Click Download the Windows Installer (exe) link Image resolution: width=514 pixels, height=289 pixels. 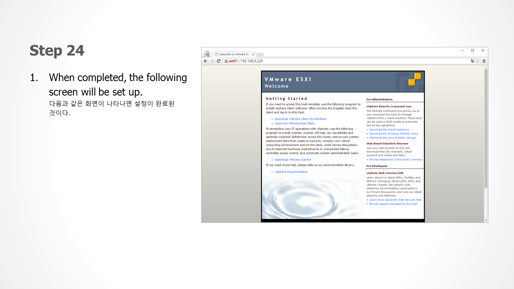394,134
